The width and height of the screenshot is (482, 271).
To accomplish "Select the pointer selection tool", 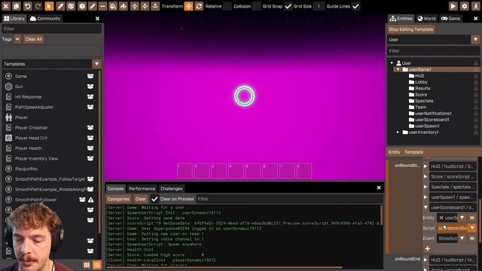I will (49, 6).
